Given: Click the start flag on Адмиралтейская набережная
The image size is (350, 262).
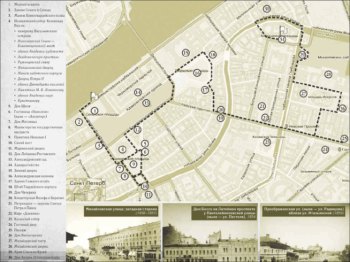Looking at the screenshot, I should click(x=94, y=96).
